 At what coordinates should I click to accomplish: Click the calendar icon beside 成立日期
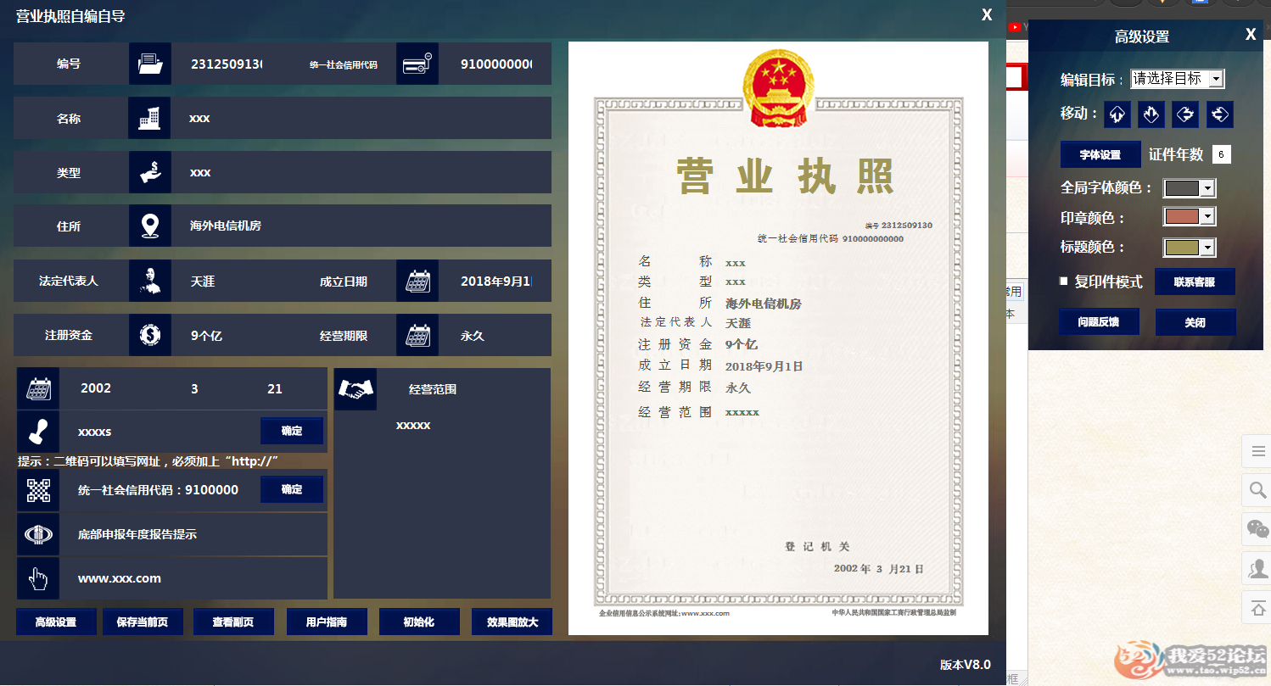[417, 281]
